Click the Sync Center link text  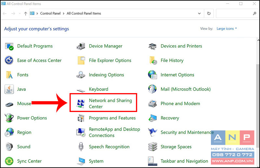pos(29,161)
